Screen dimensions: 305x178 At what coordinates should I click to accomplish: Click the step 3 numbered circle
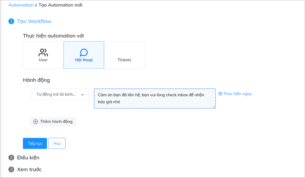pos(11,170)
